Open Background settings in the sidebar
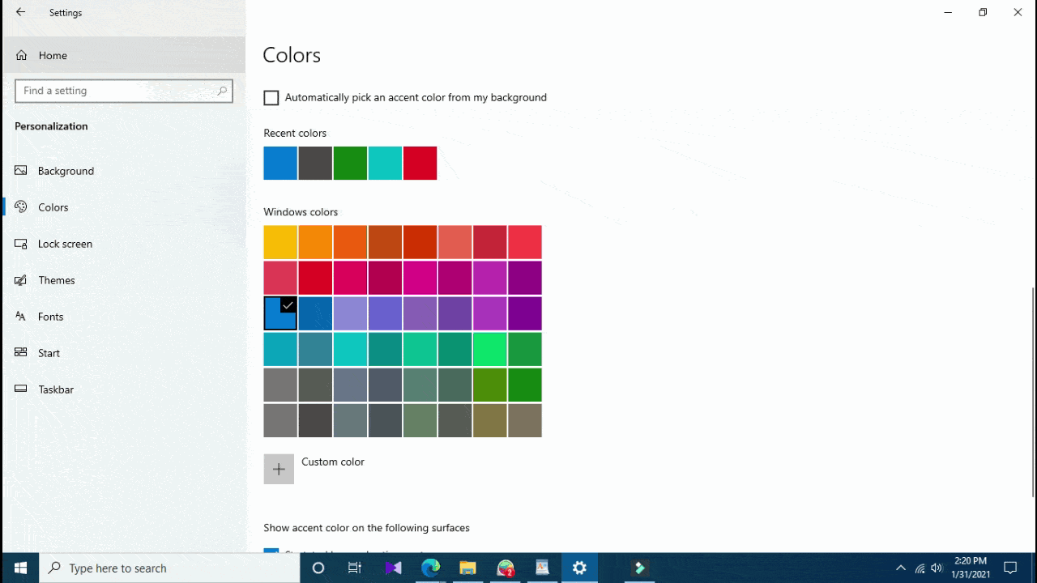 point(66,170)
